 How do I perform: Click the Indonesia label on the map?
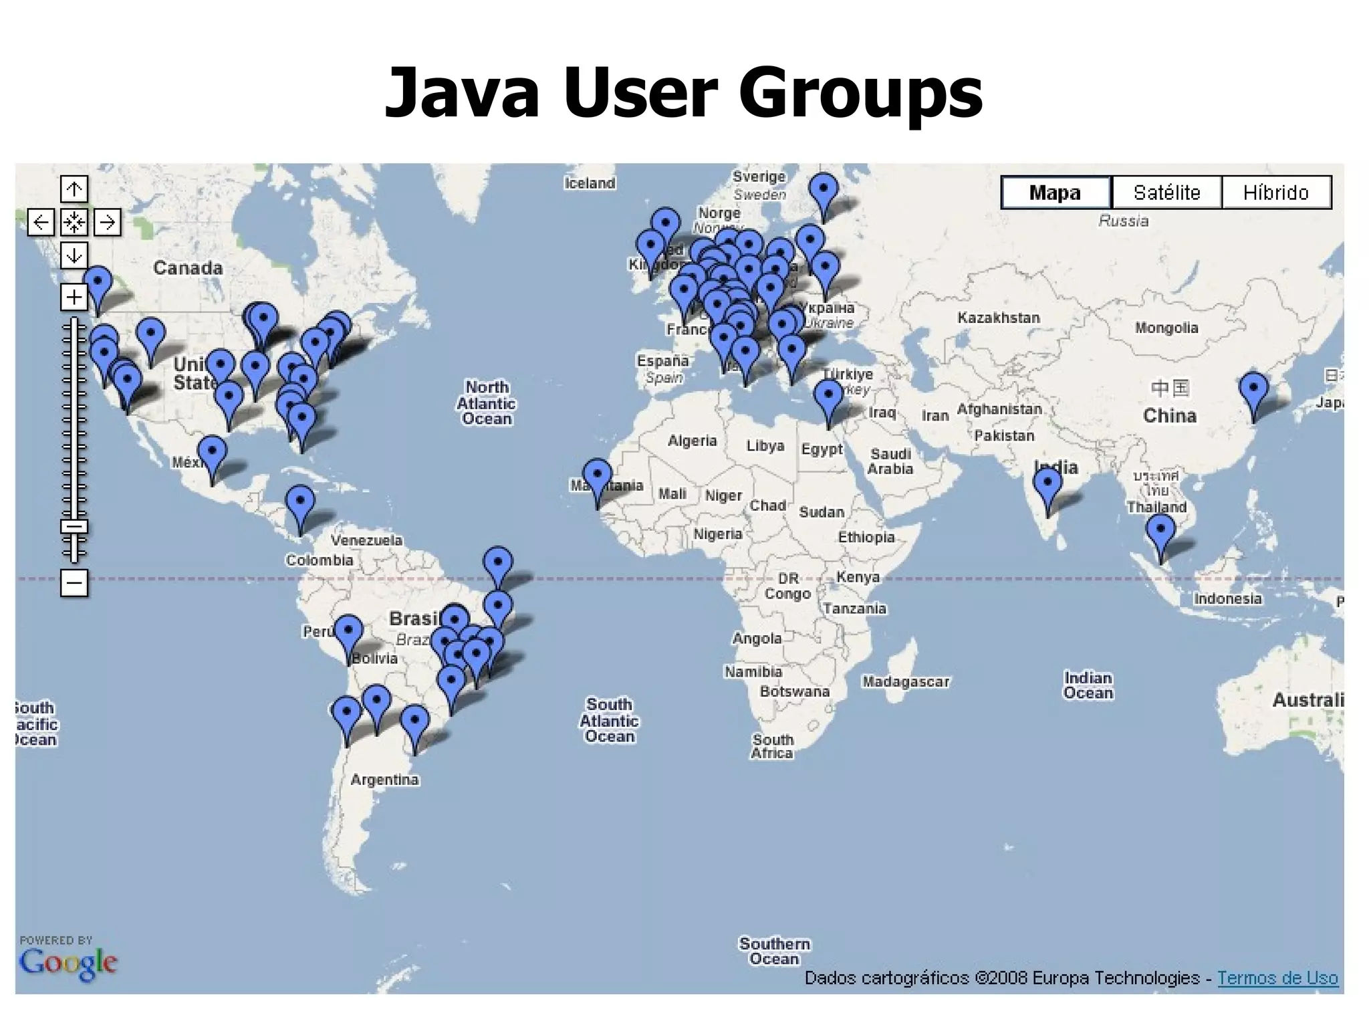pos(1228,598)
